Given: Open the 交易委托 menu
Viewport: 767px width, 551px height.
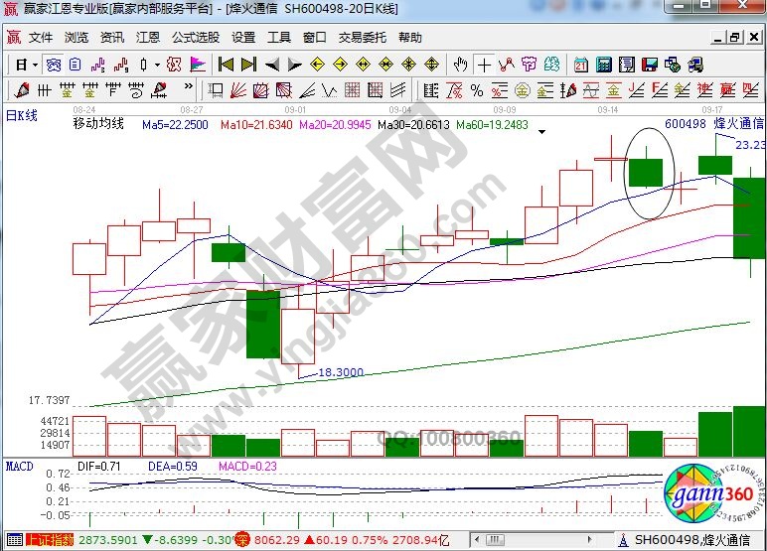Looking at the screenshot, I should tap(363, 38).
